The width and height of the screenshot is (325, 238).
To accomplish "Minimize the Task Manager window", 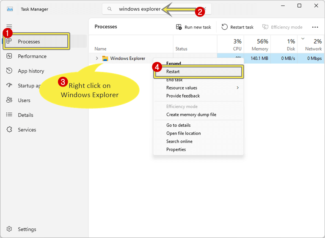I will (x=283, y=6).
